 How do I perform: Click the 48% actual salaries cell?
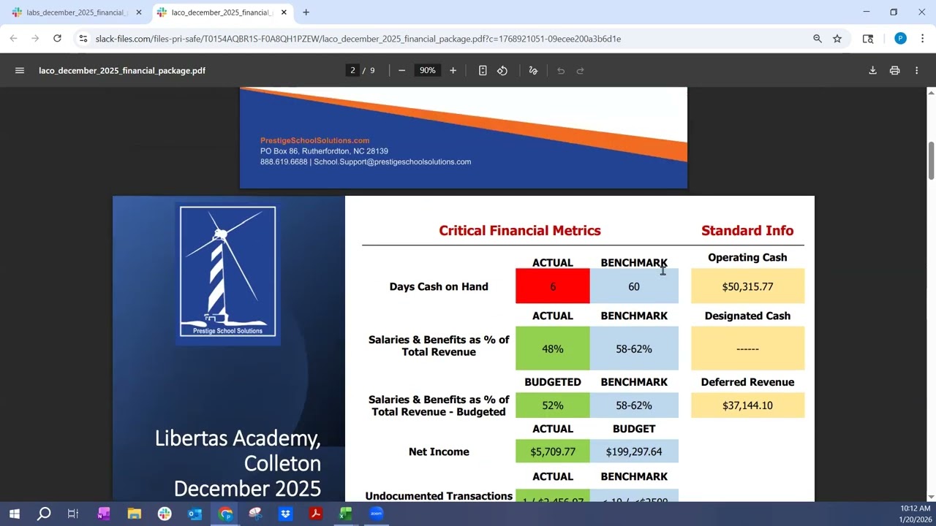(553, 349)
